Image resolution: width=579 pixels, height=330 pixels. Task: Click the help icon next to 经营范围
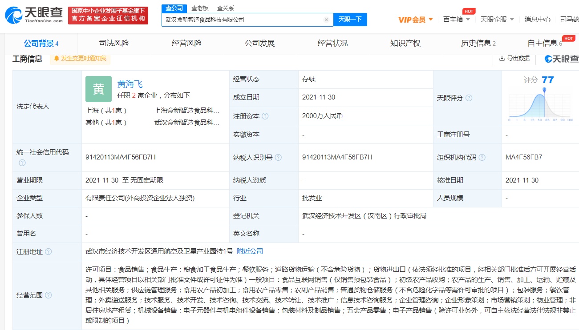pyautogui.click(x=48, y=295)
